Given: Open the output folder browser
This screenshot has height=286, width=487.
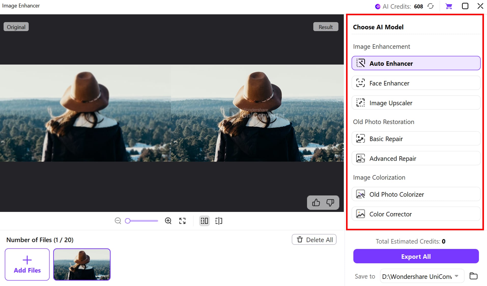Looking at the screenshot, I should click(473, 276).
